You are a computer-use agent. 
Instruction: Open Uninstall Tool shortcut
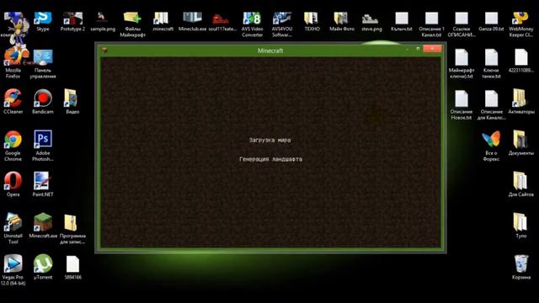(13, 228)
